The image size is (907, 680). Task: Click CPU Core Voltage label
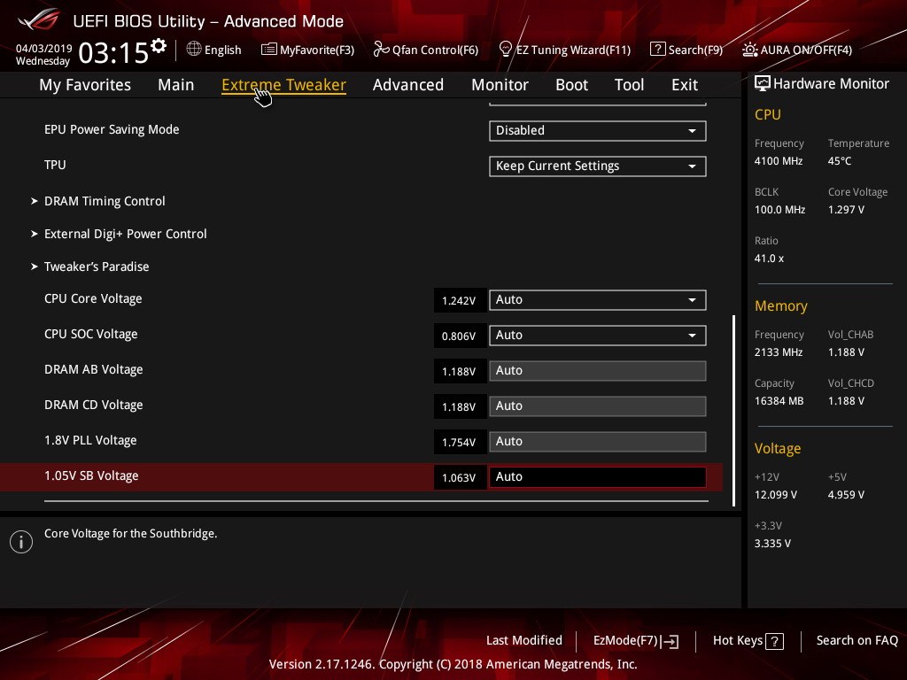coord(93,299)
